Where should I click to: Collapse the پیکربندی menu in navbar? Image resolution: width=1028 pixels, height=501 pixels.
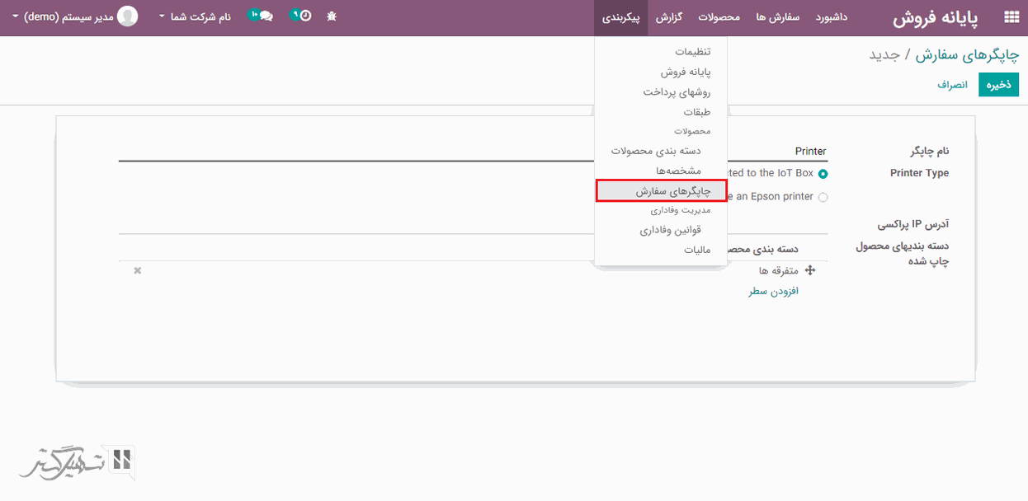620,17
